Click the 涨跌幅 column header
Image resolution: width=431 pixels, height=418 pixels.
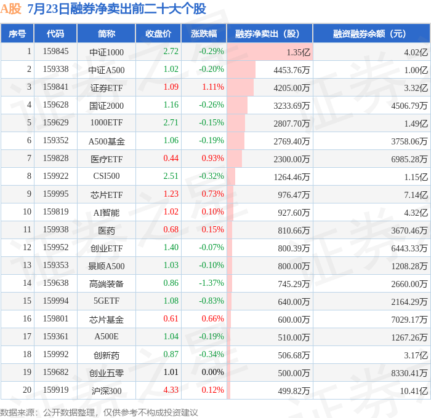coord(204,33)
